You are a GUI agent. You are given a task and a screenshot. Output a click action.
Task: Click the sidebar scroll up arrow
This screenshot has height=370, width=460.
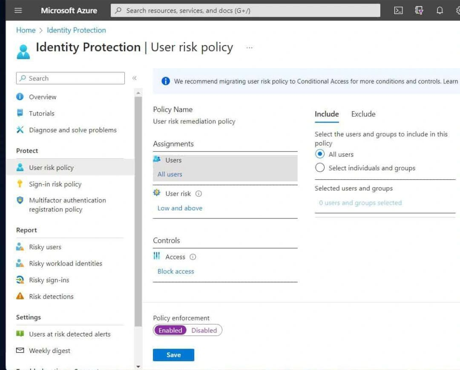[138, 93]
